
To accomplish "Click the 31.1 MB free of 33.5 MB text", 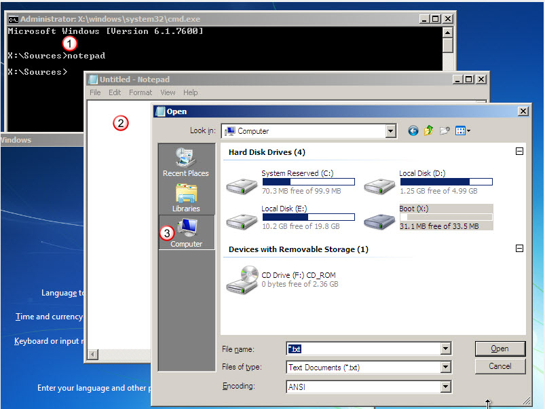I will (439, 226).
